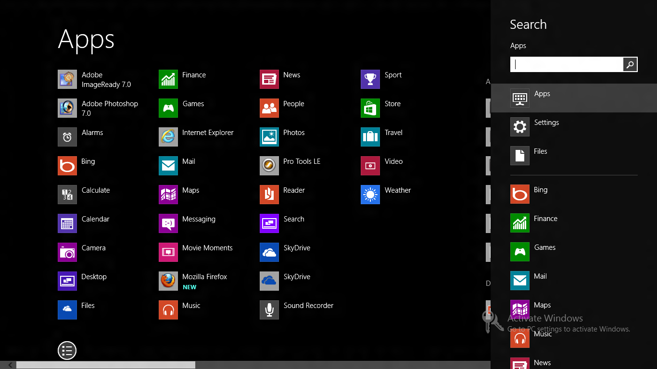
Task: Launch Pro Tools LE icon
Action: pyautogui.click(x=269, y=166)
